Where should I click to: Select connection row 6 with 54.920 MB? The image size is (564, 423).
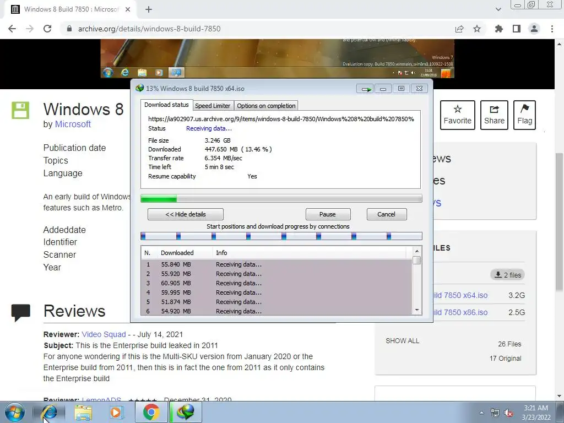coord(276,311)
